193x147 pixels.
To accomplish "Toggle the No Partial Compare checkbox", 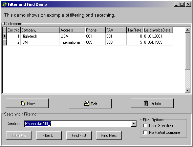I will (145, 132).
